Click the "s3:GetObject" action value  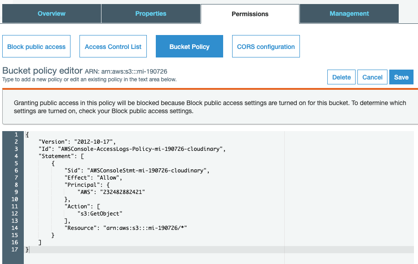pos(100,214)
